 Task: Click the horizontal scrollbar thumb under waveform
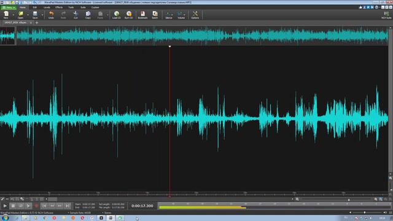pyautogui.click(x=53, y=199)
